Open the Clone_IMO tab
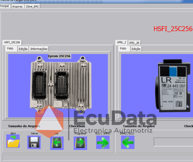193x162 pixels. click(32, 6)
